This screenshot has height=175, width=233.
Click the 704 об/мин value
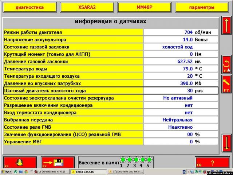point(198,32)
